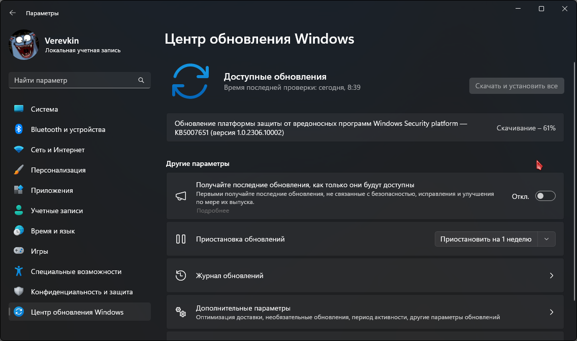Go to Сеть и Интернет
This screenshot has height=341, width=577.
[x=79, y=150]
